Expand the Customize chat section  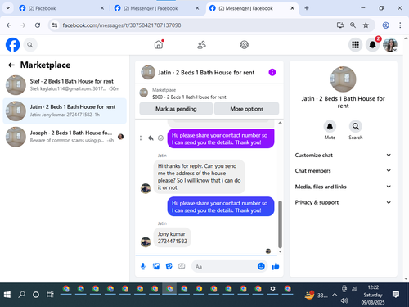(343, 155)
